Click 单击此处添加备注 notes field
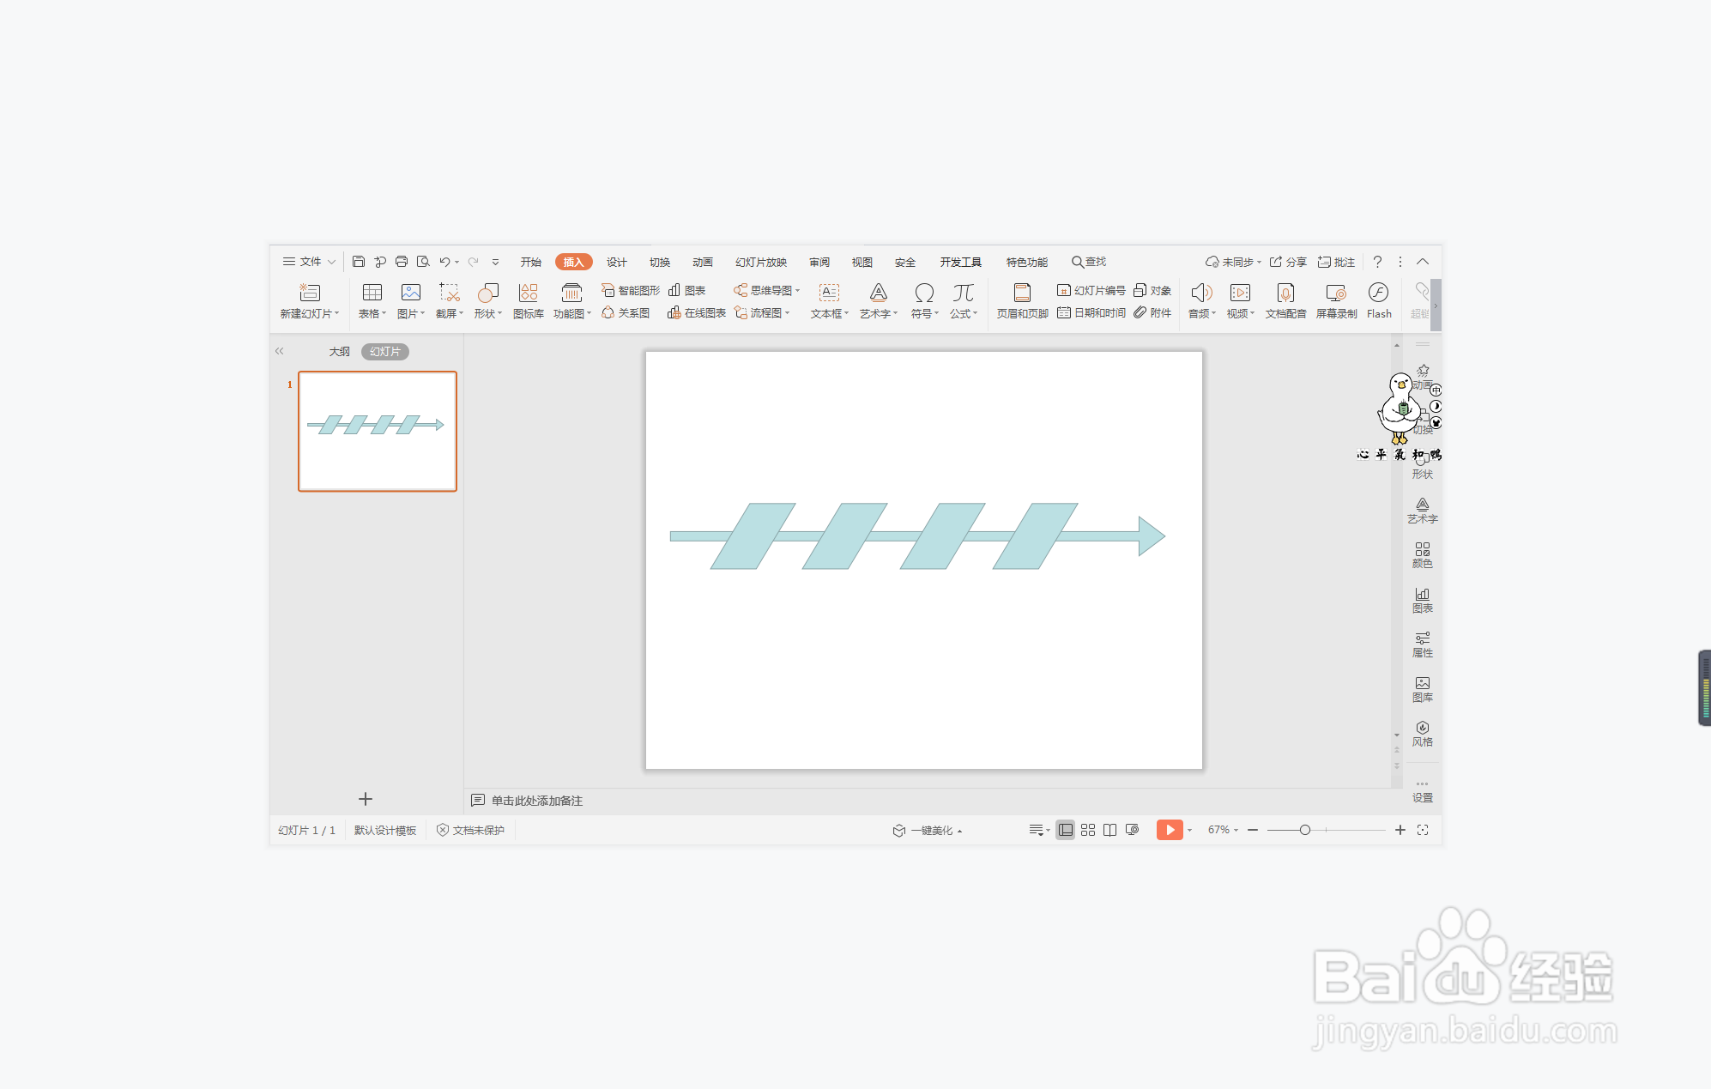Screen dimensions: 1711x1089 (x=536, y=801)
